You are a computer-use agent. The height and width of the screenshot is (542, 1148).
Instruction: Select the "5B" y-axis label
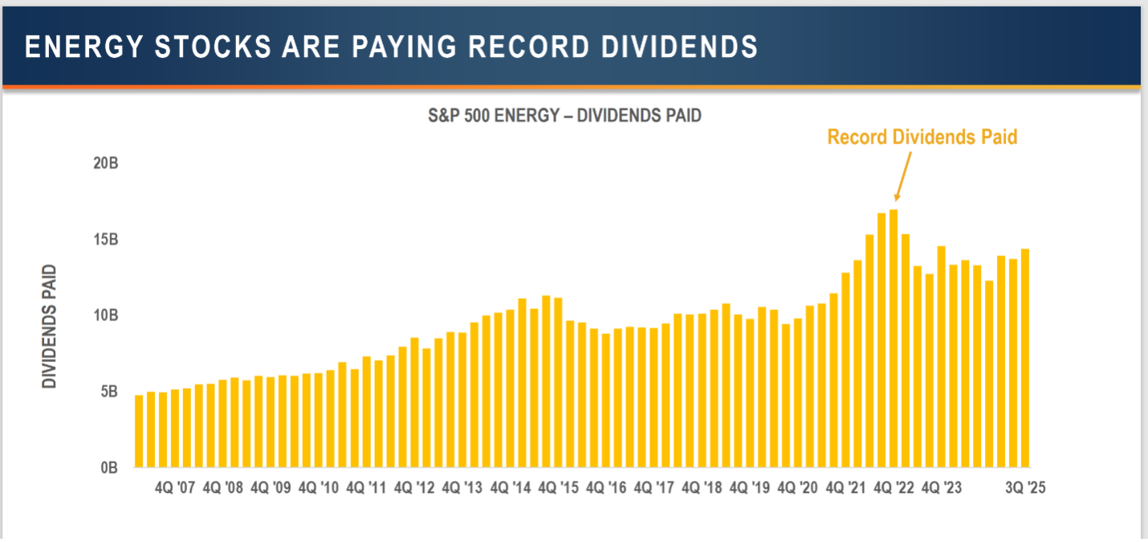109,392
